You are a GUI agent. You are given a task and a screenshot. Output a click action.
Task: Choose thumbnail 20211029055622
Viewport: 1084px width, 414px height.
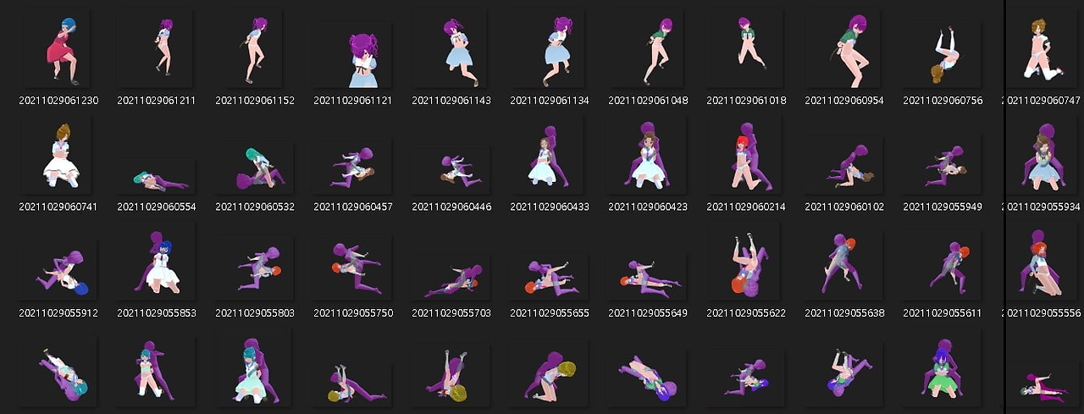[x=747, y=262]
